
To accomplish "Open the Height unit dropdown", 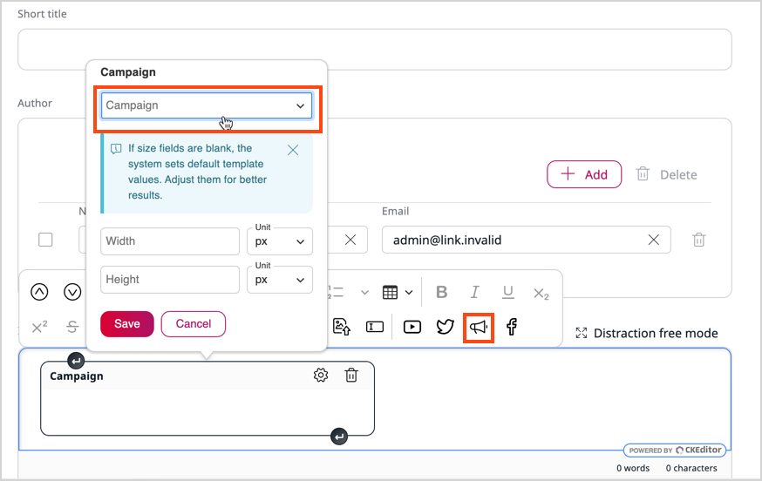I will [280, 280].
